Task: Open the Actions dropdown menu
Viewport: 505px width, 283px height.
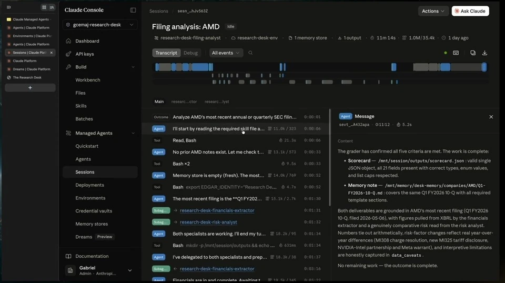Action: click(433, 11)
